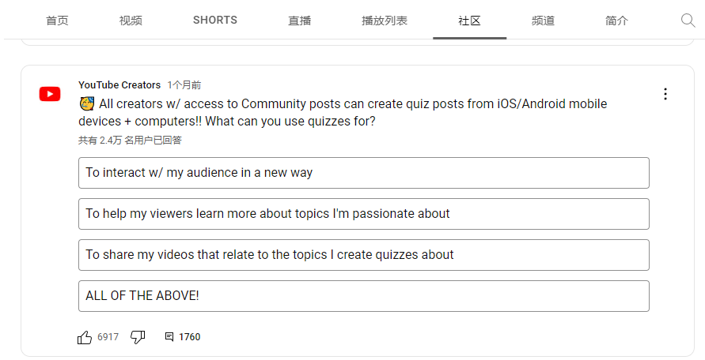Click the YouTube Creators channel avatar
705x360 pixels.
click(x=50, y=94)
